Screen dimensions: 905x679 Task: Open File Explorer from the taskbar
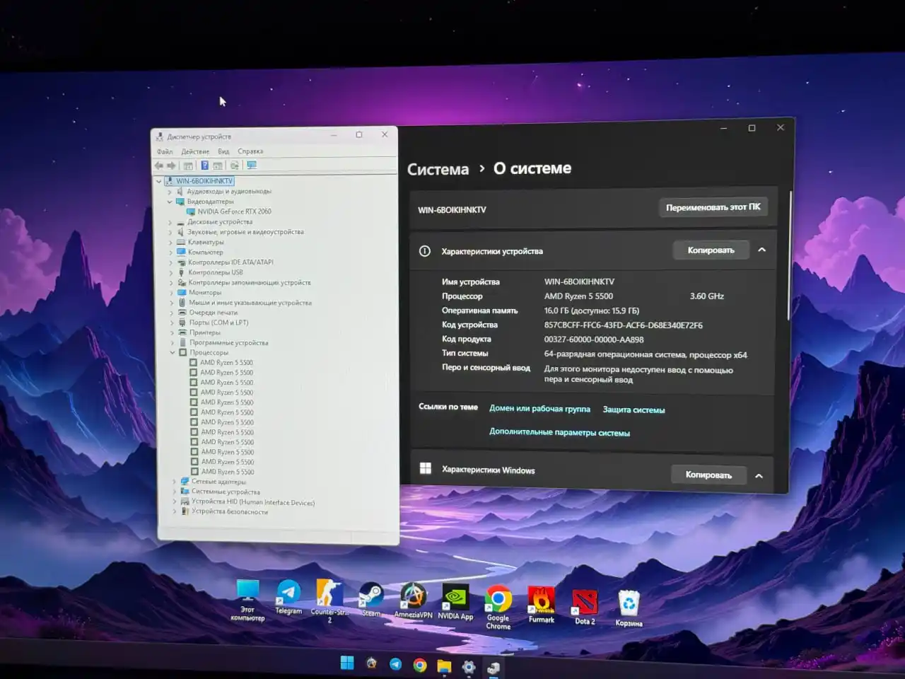point(444,666)
